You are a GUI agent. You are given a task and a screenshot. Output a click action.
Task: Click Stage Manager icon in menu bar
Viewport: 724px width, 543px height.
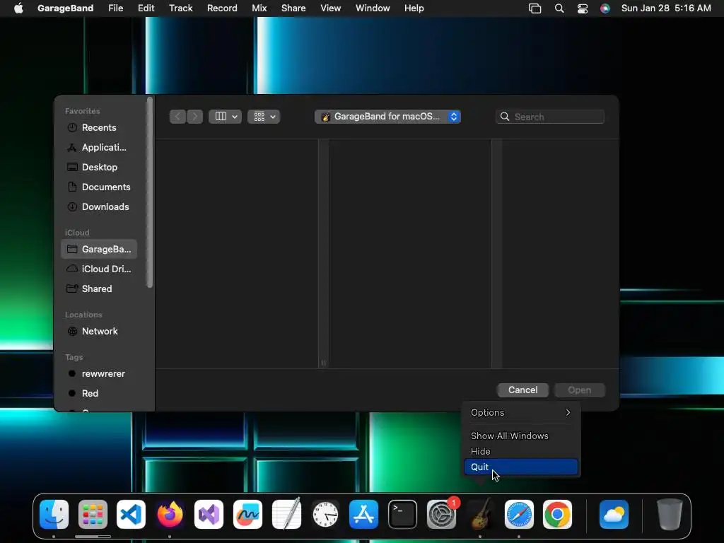[x=535, y=8]
